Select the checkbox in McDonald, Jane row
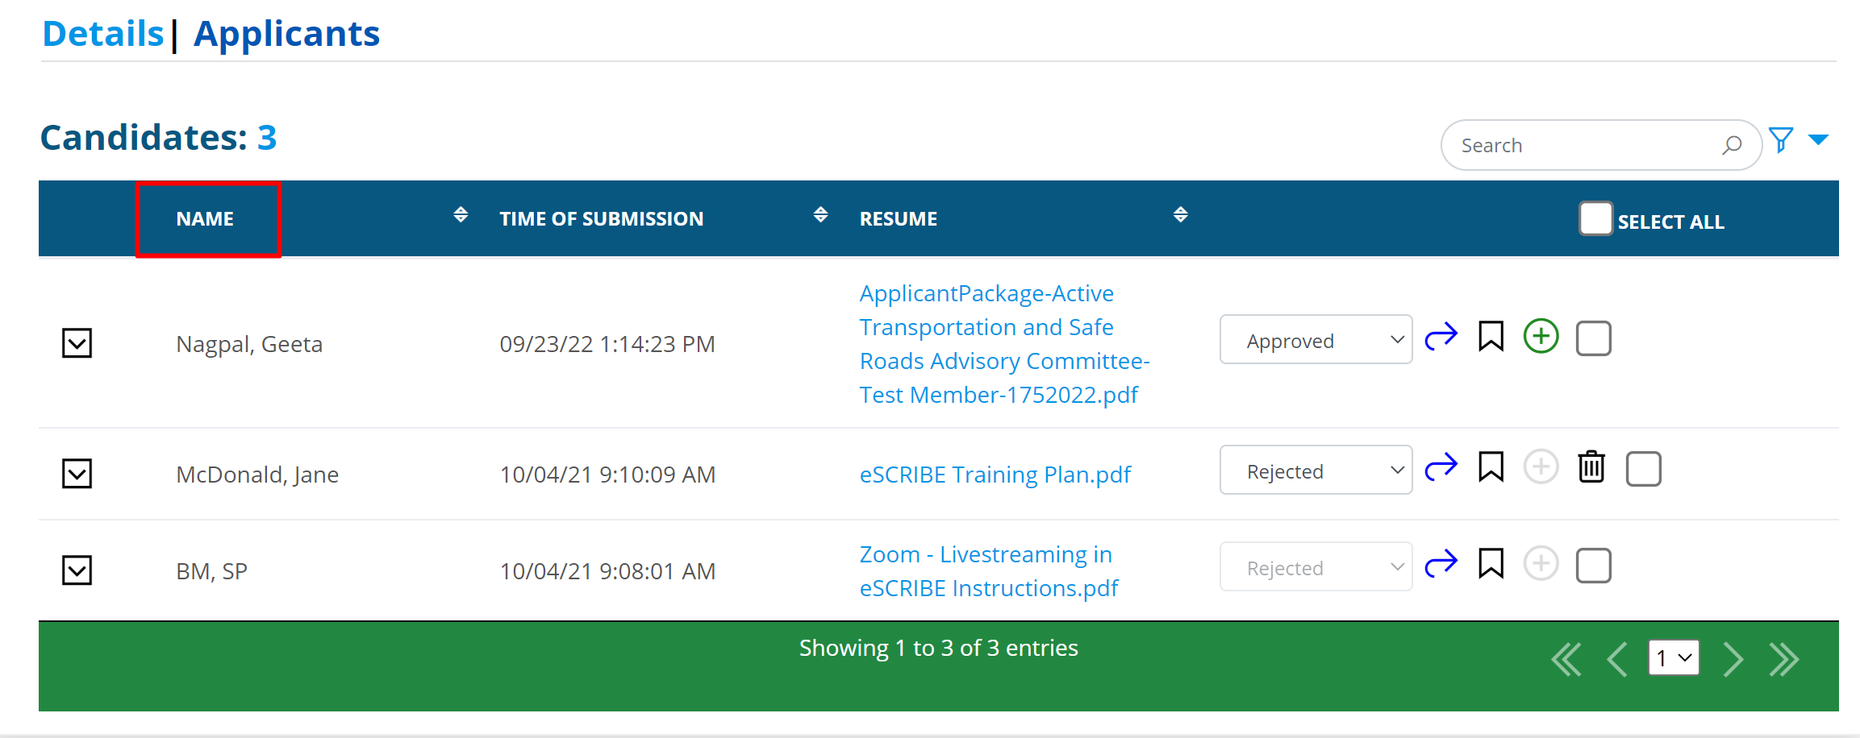 click(1643, 469)
